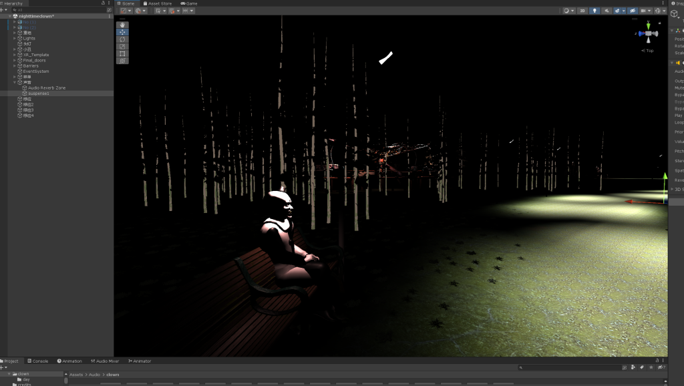Screen dimensions: 684x386
Task: Open the grid snapping tool icon
Action: (x=158, y=11)
